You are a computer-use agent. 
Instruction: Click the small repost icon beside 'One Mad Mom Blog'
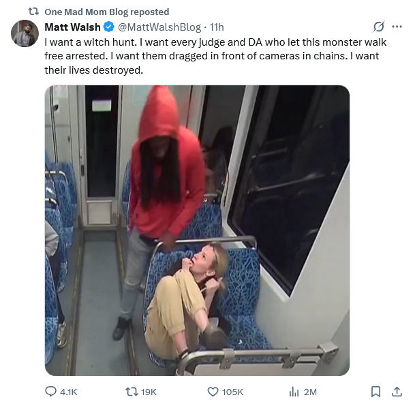(x=33, y=12)
